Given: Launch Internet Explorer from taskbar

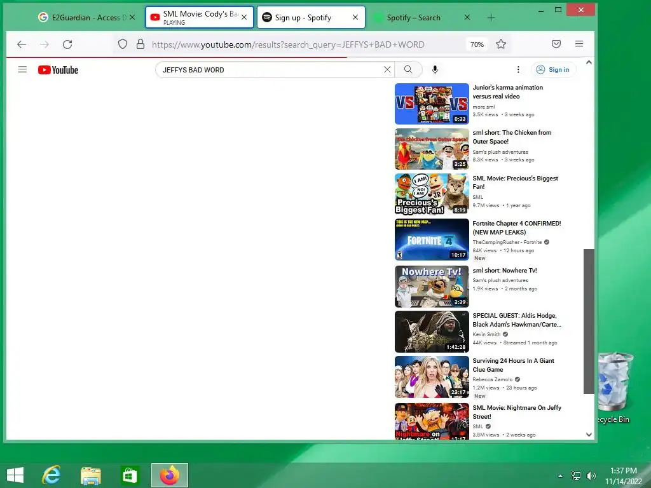Looking at the screenshot, I should point(51,475).
